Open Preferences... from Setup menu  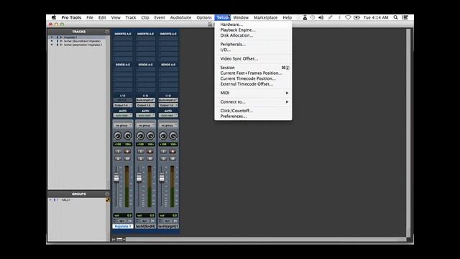tap(253, 117)
